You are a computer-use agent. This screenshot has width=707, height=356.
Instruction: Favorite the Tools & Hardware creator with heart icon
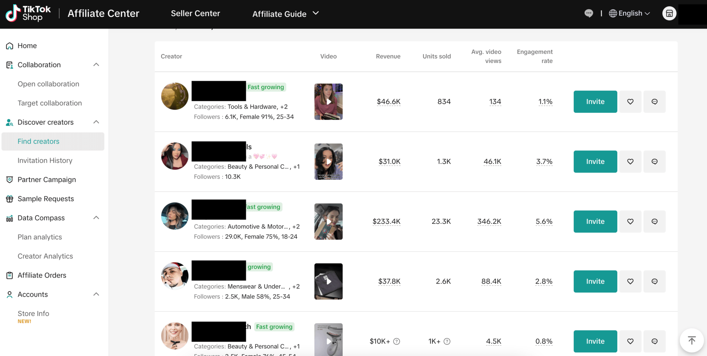tap(630, 101)
